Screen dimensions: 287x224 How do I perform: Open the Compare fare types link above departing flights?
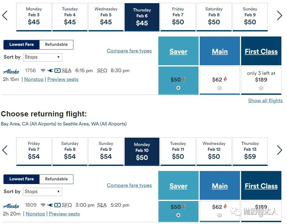(129, 51)
